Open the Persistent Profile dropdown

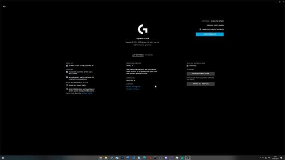coord(130,66)
